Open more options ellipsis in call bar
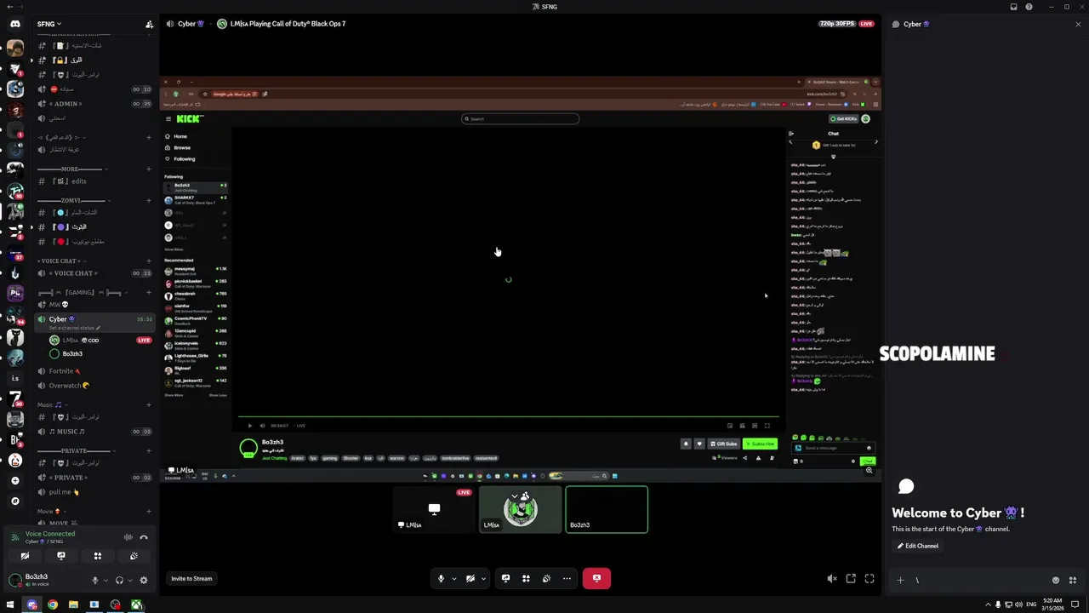This screenshot has width=1089, height=613. pyautogui.click(x=567, y=579)
